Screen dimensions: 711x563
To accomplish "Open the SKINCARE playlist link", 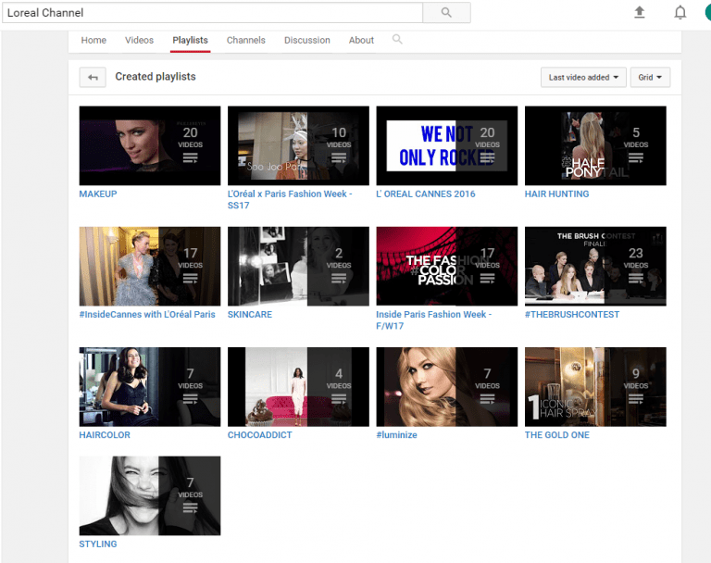I will coord(250,315).
